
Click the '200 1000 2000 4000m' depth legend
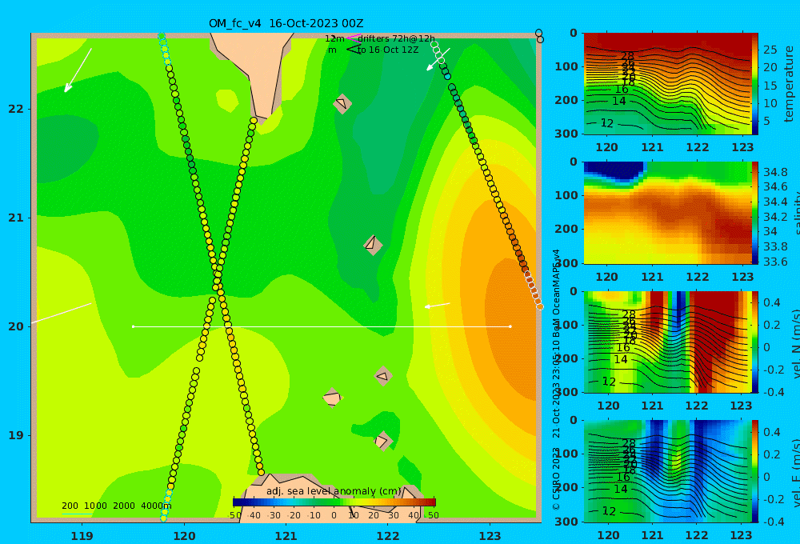[116, 506]
